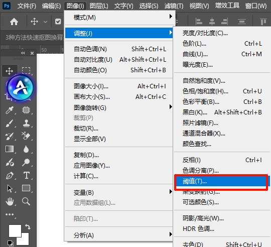The image size is (271, 247).
Task: Expand the 模式(M) submenu
Action: coord(119,17)
